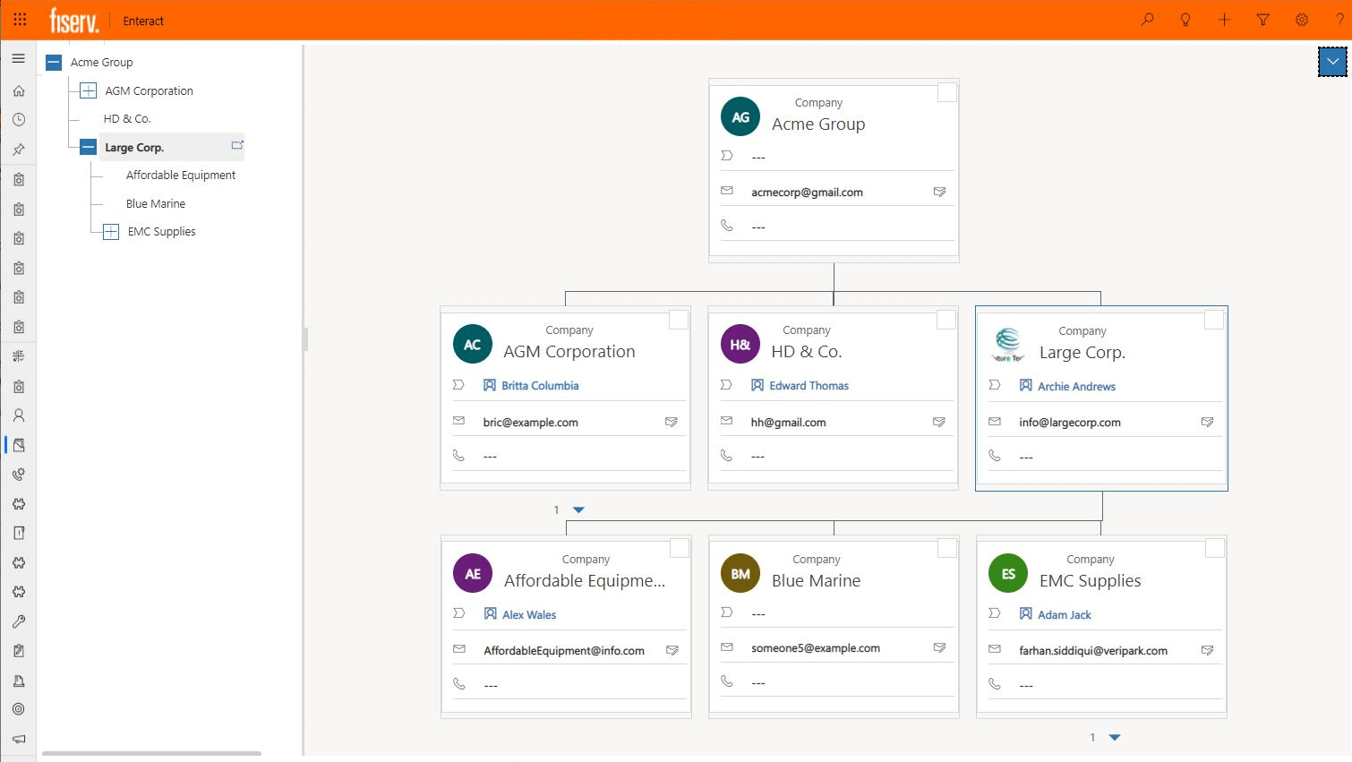Open the lightbulb assistant icon in header

point(1185,19)
